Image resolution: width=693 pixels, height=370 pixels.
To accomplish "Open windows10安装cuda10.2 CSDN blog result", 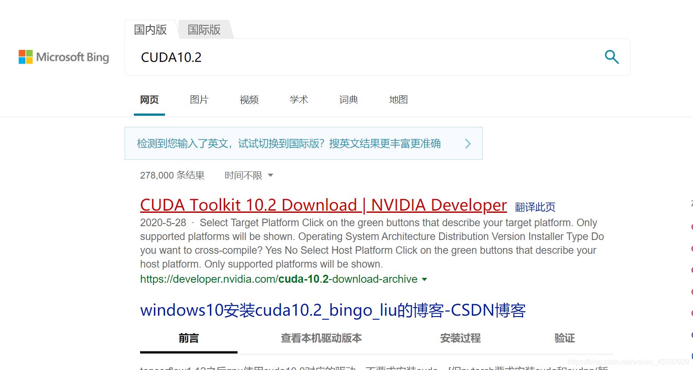I will [333, 310].
